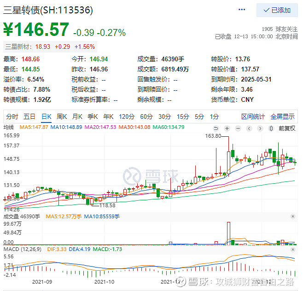The image size is (303, 291).
Task: Select the 季K chart tab
Action: click(93, 116)
